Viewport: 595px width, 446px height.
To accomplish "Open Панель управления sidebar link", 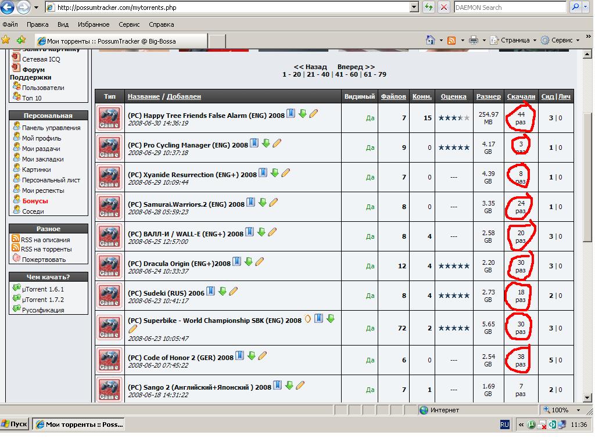I will point(51,128).
